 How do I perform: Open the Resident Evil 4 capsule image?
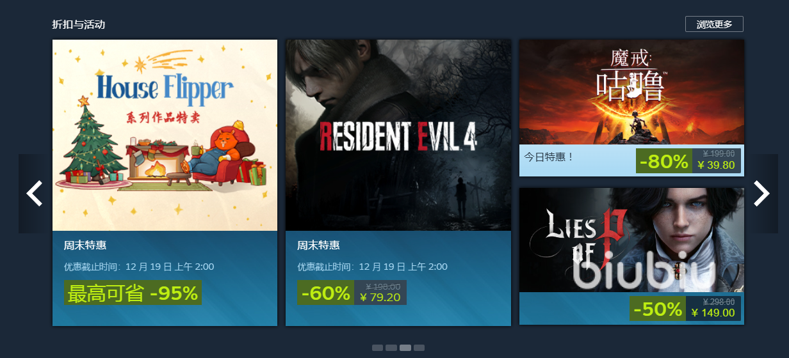(398, 135)
